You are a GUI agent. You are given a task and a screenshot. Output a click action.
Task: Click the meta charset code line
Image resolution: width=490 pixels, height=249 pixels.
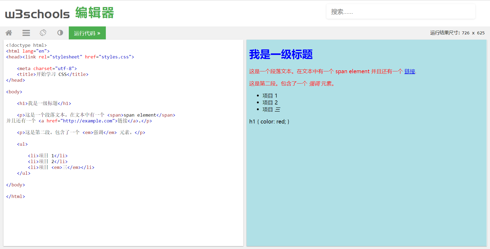click(x=47, y=68)
